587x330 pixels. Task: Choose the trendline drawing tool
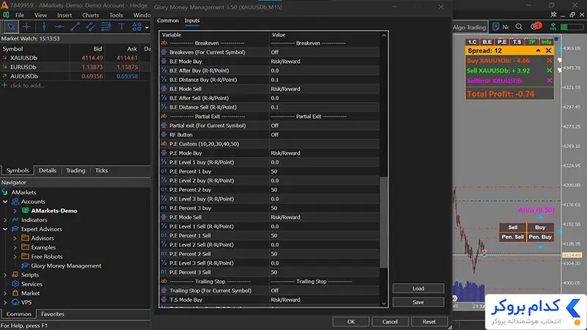point(75,27)
